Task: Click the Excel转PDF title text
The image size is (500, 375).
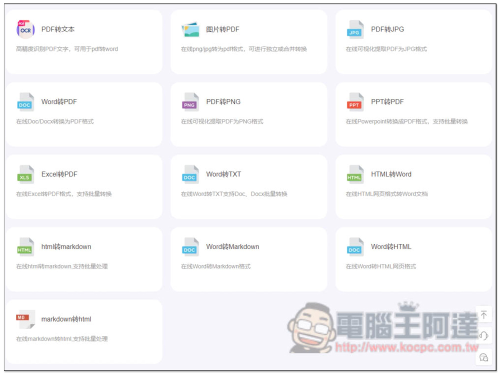Action: 59,174
